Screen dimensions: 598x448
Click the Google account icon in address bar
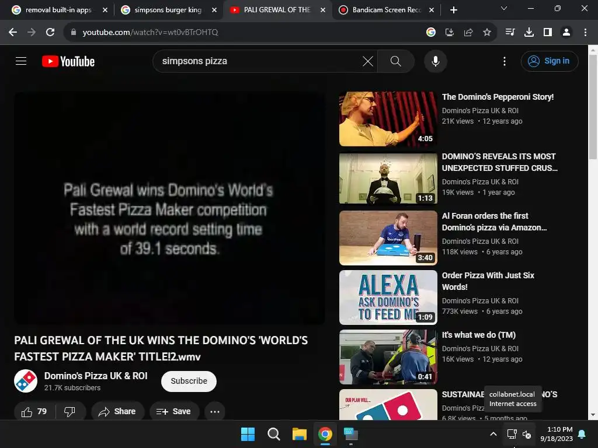[x=431, y=33]
